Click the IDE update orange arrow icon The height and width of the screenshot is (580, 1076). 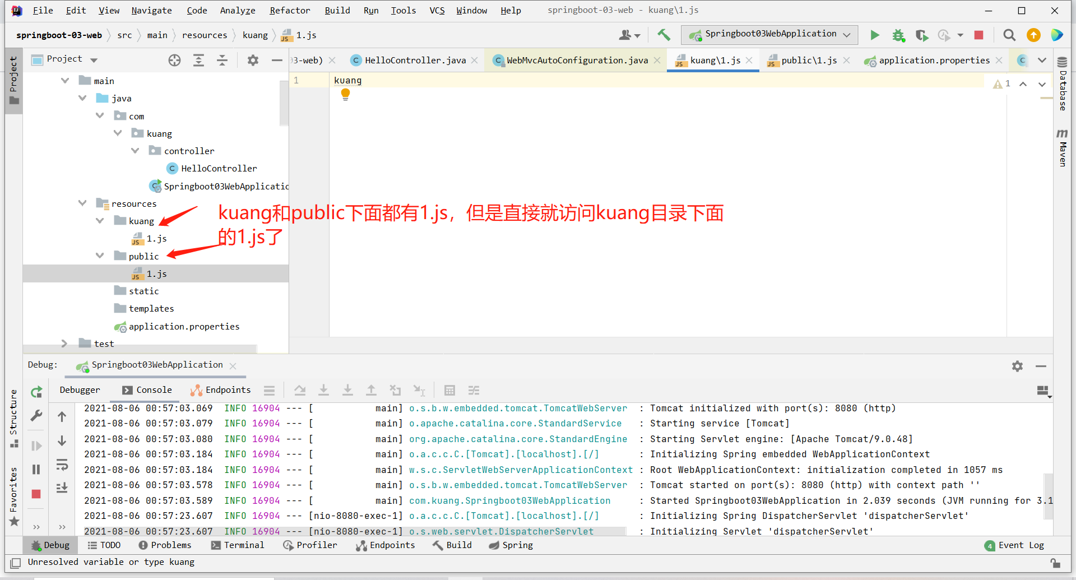[1033, 35]
